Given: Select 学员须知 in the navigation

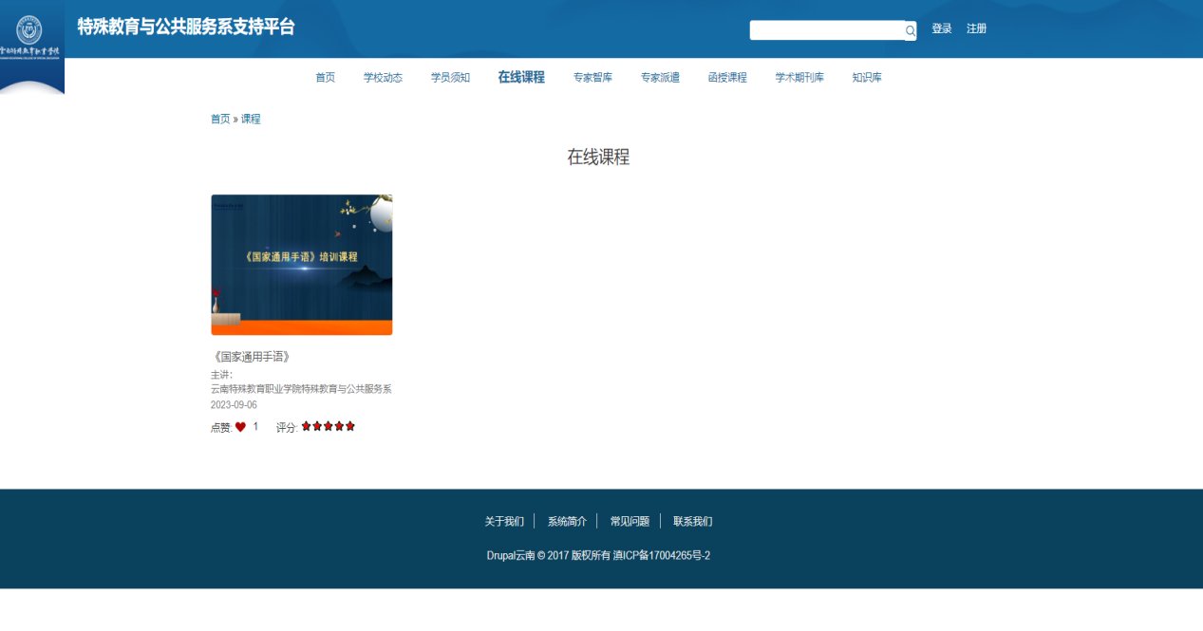Looking at the screenshot, I should pos(450,78).
